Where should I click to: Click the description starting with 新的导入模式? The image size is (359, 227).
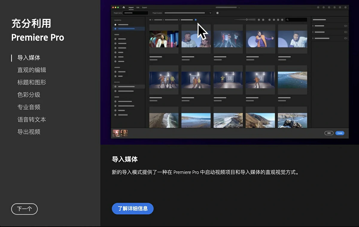(205, 173)
